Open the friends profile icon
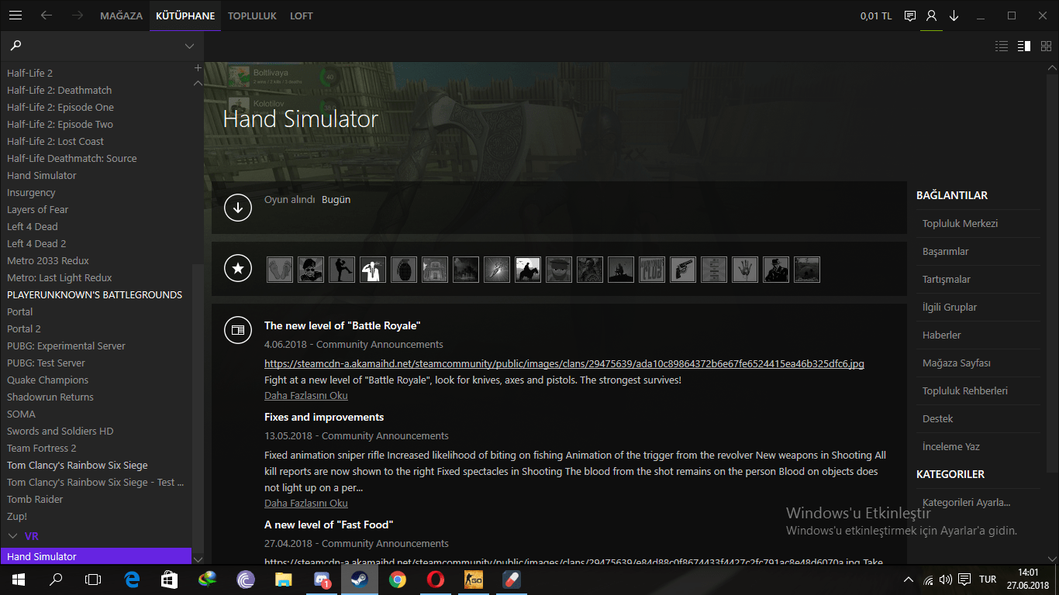This screenshot has width=1059, height=595. [x=932, y=15]
